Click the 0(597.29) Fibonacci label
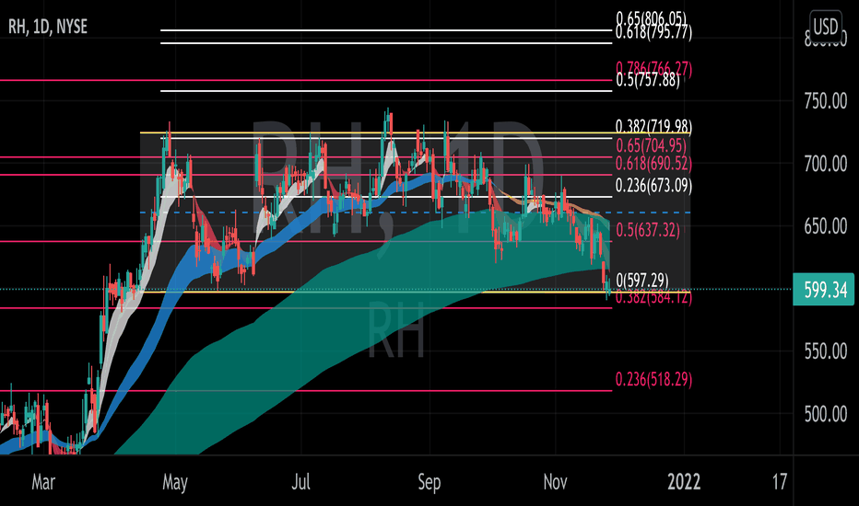This screenshot has width=859, height=506. [642, 281]
